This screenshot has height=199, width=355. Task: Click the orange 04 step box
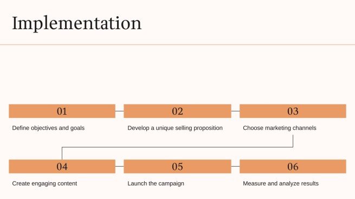click(x=62, y=167)
